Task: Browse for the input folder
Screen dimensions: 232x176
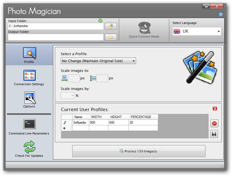Action: [111, 26]
